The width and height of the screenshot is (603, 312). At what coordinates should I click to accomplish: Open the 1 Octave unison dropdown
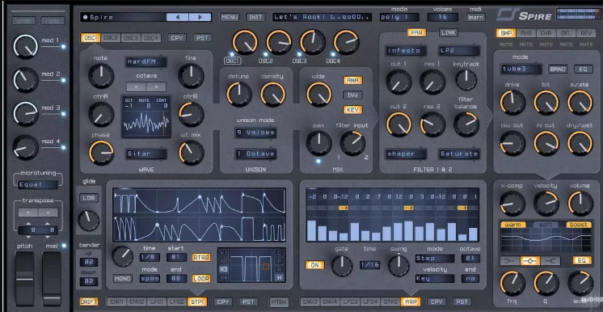(x=255, y=154)
